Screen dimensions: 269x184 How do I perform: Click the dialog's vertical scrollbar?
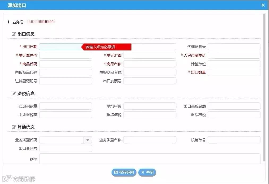coord(264,87)
